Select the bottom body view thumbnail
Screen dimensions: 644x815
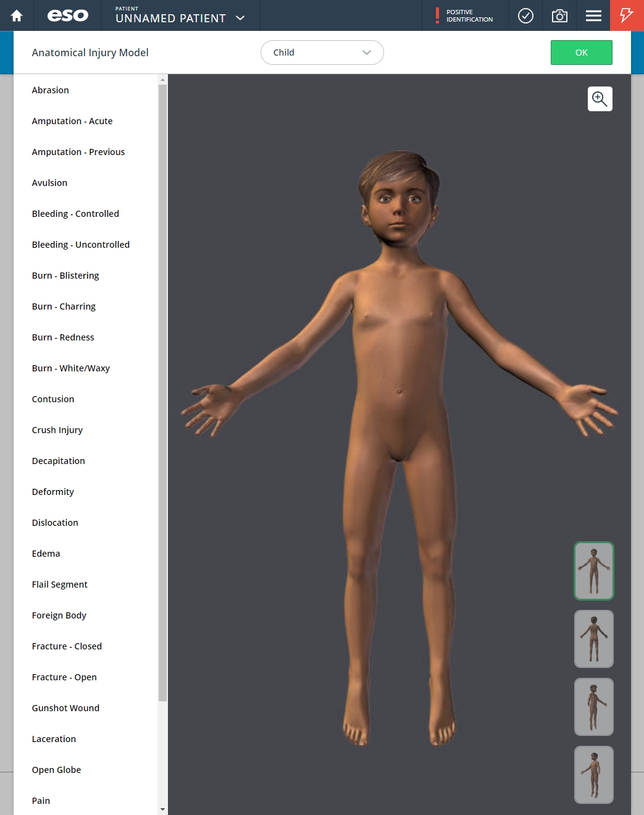pos(593,775)
